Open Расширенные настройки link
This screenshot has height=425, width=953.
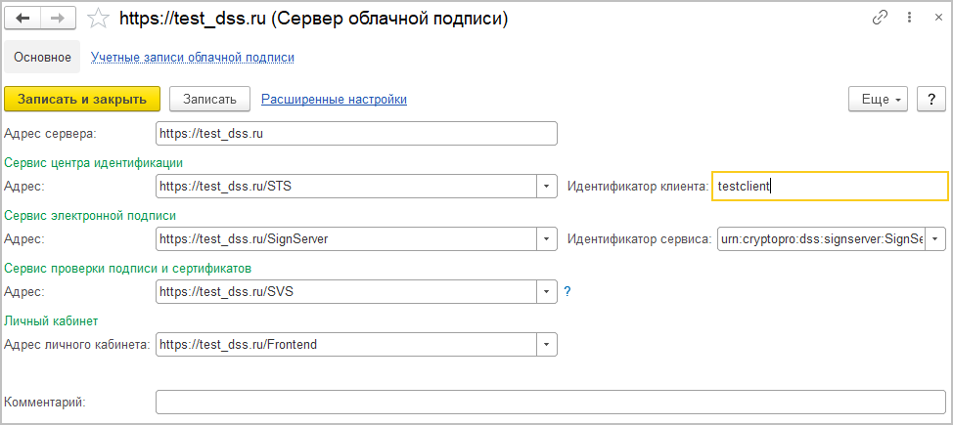pyautogui.click(x=334, y=99)
